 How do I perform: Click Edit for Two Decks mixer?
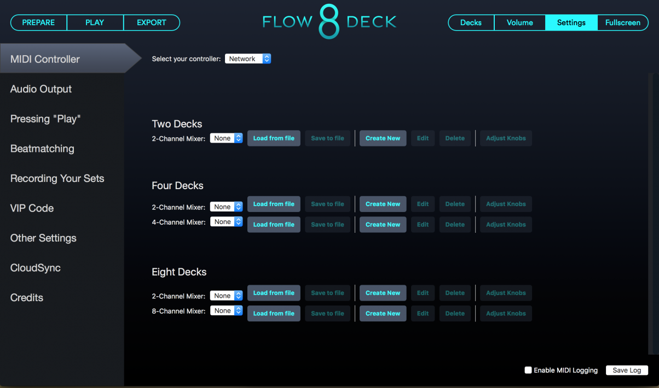coord(423,138)
